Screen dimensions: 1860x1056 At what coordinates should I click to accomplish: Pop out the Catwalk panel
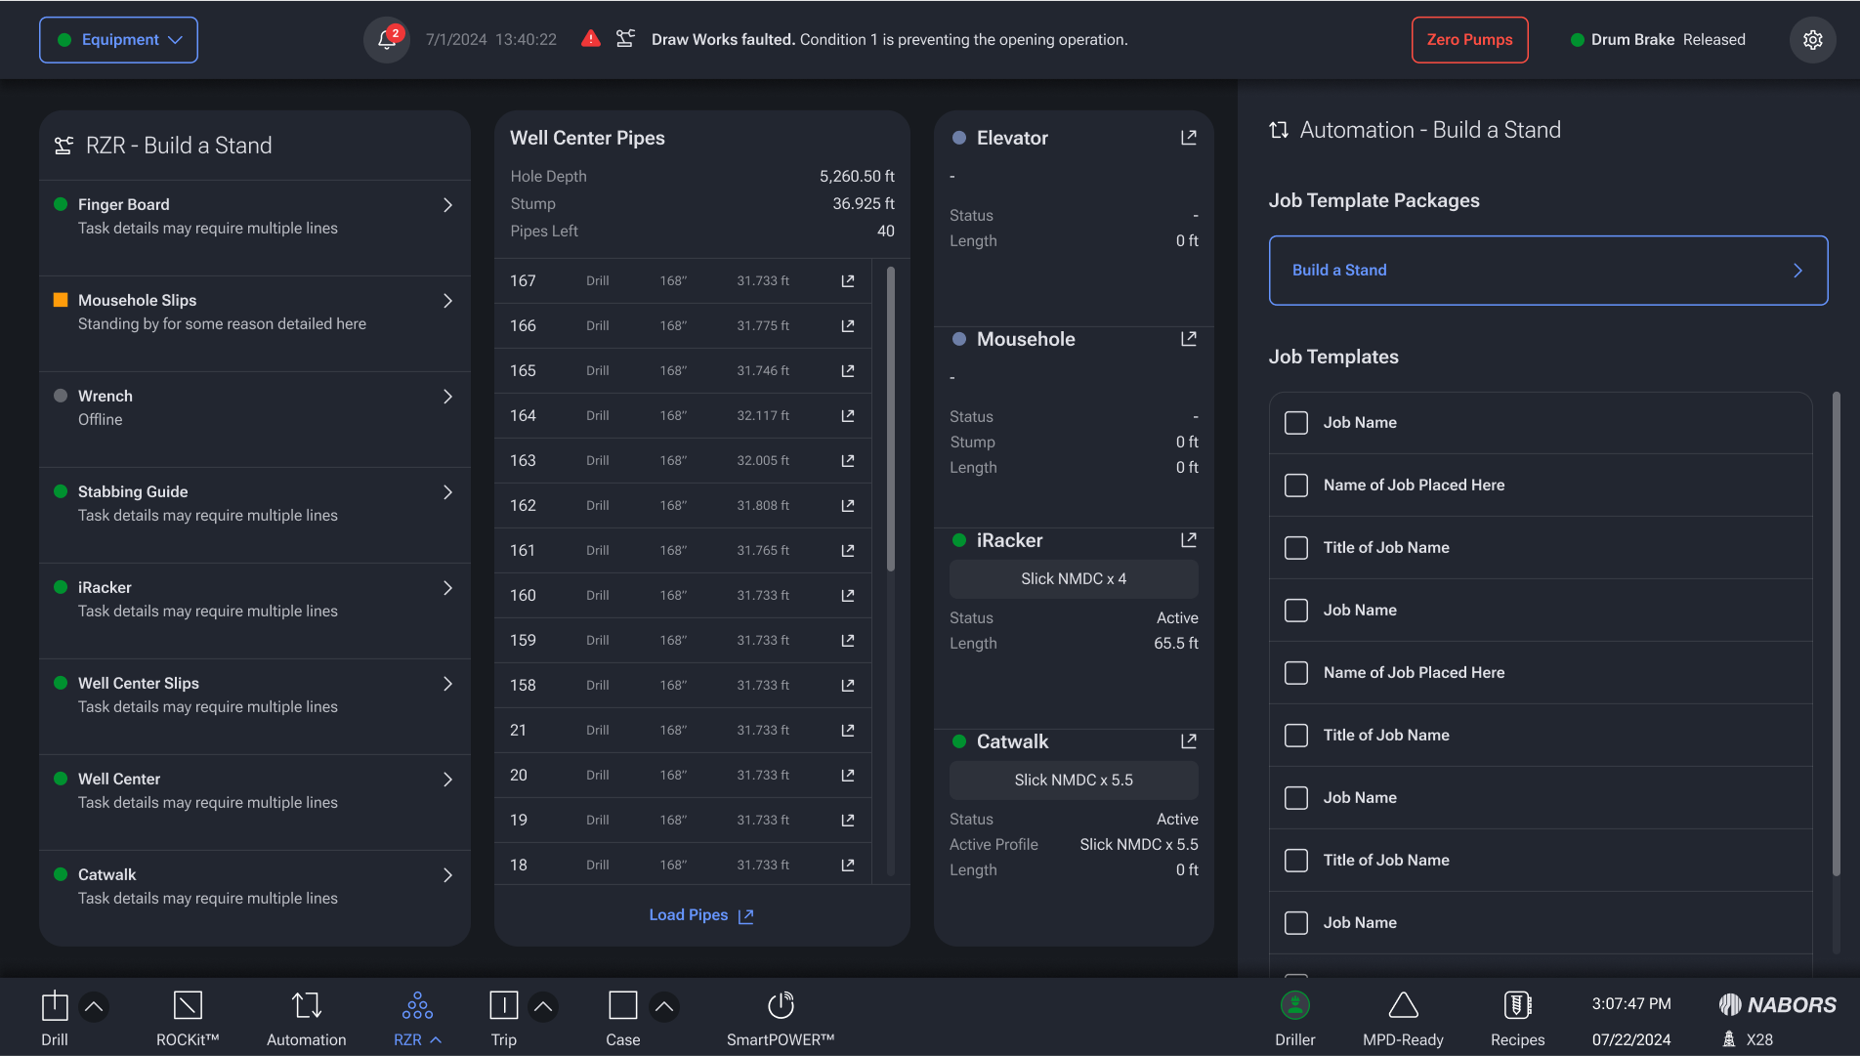click(x=1188, y=741)
